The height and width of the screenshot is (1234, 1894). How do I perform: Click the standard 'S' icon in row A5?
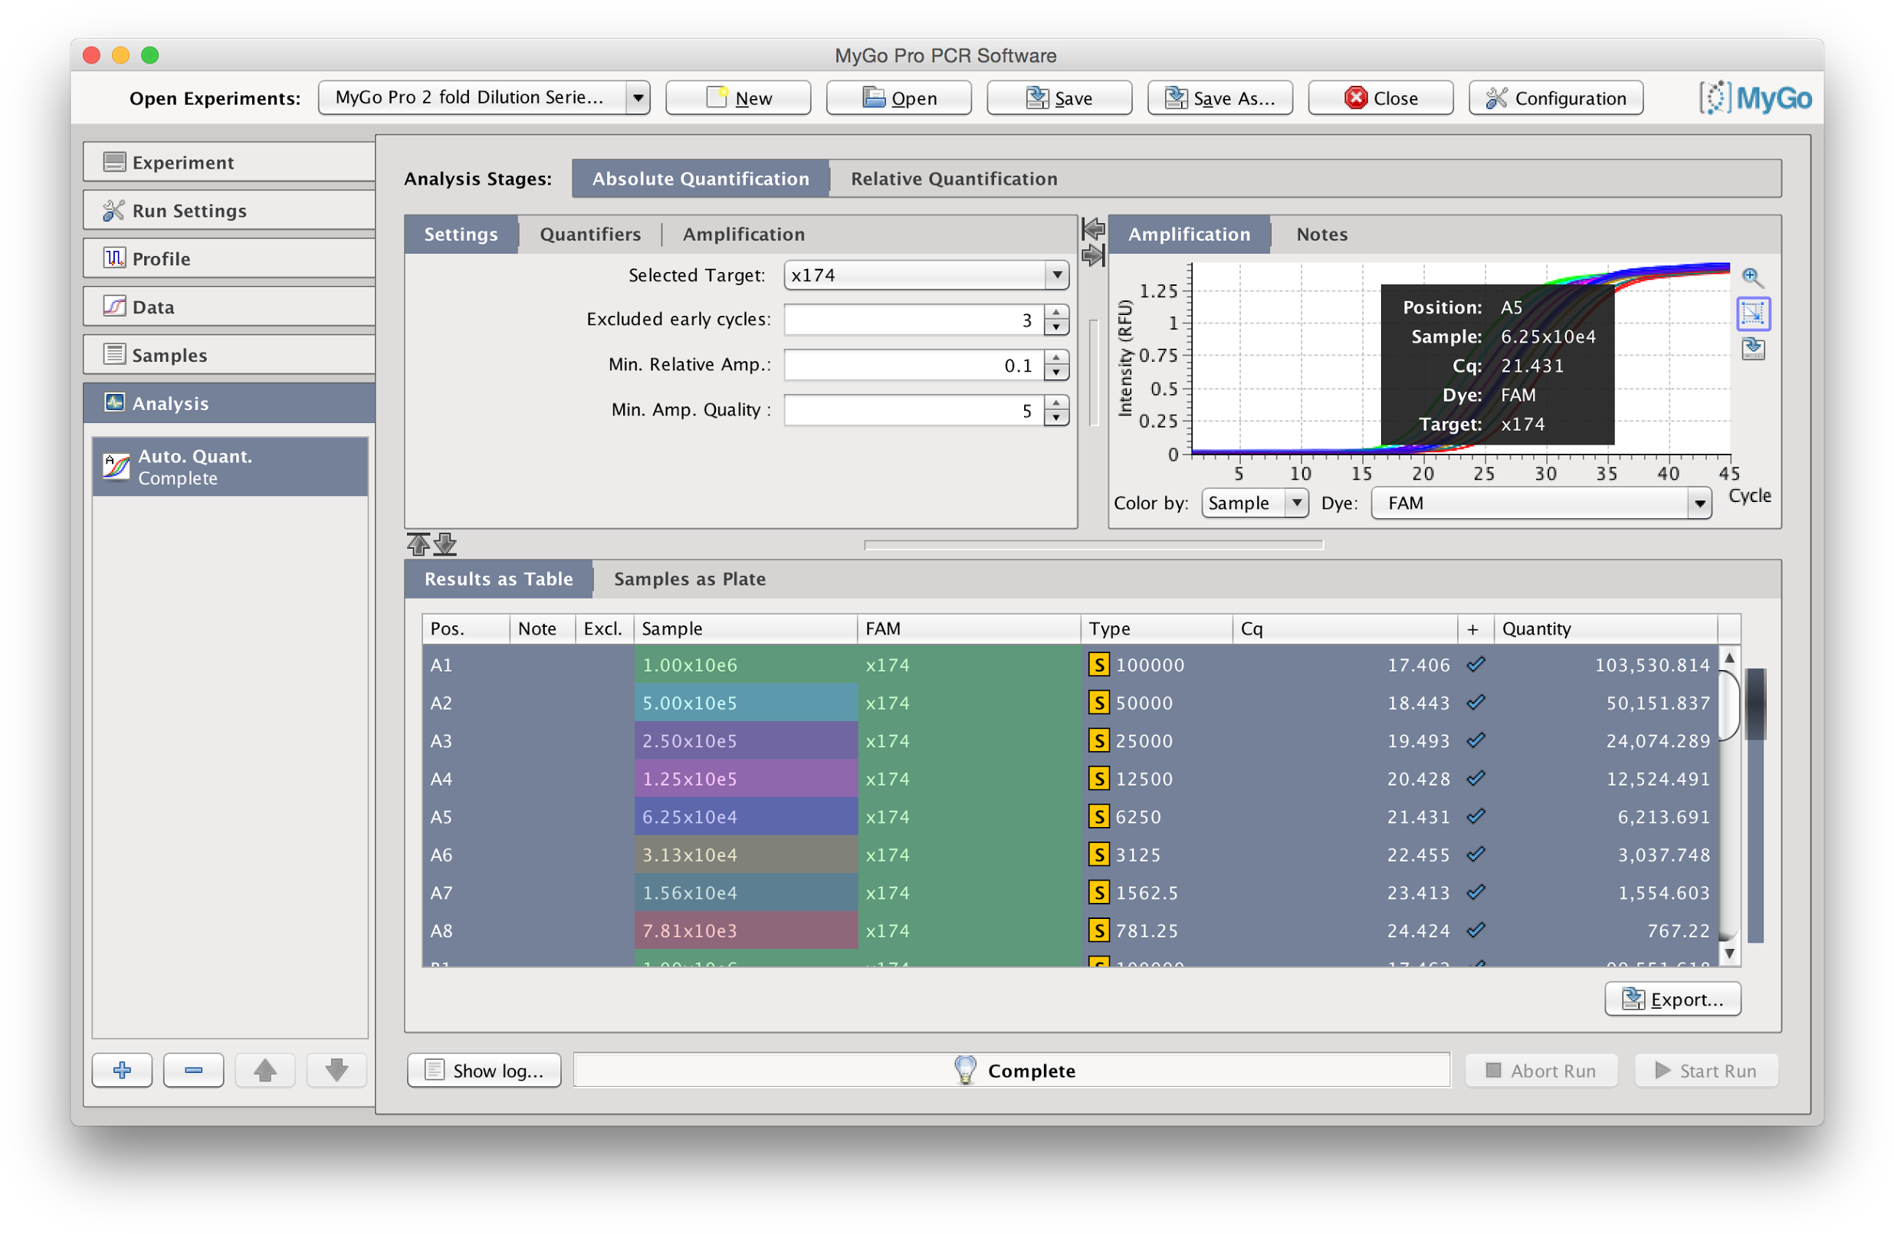[1099, 816]
